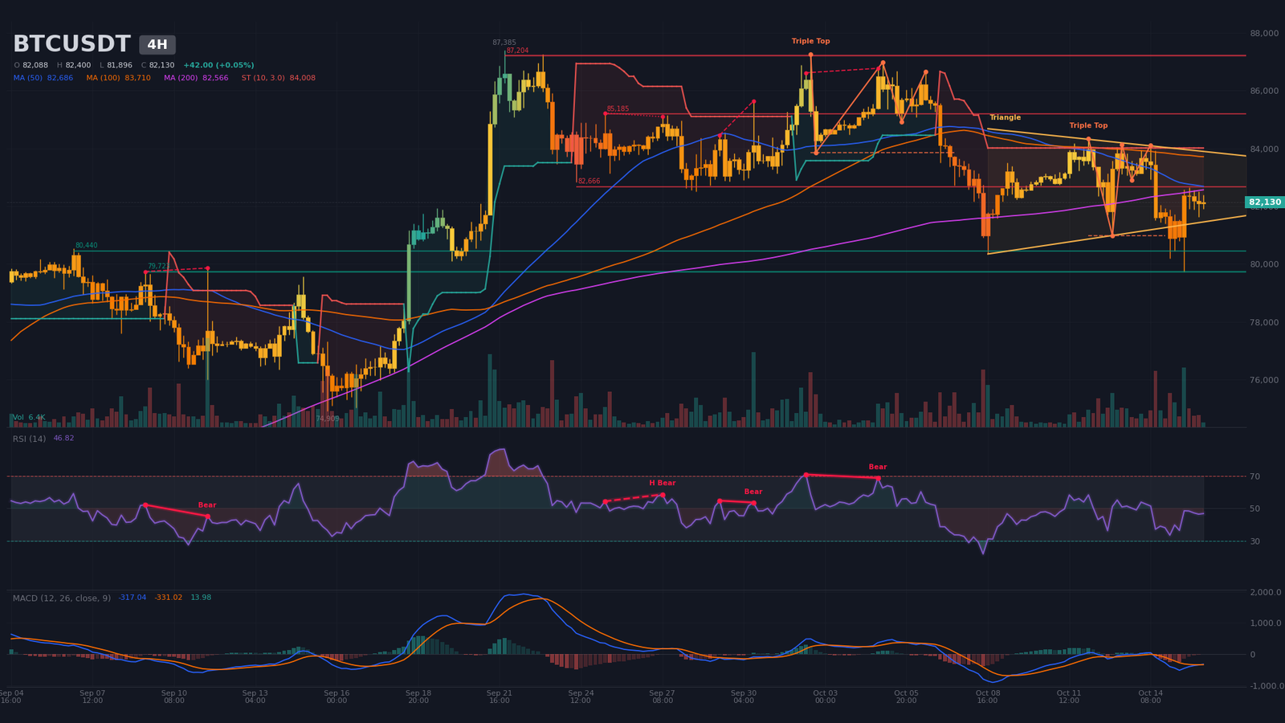Click the Triple Top label above 87,204 line
Viewport: 1285px width, 723px height.
810,41
